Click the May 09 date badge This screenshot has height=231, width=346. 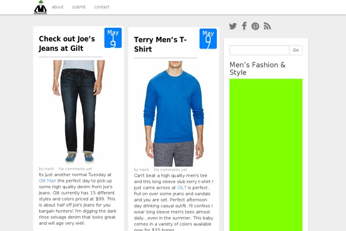(x=208, y=39)
